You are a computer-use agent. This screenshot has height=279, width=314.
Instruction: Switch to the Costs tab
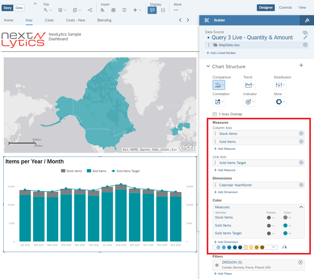coord(49,20)
